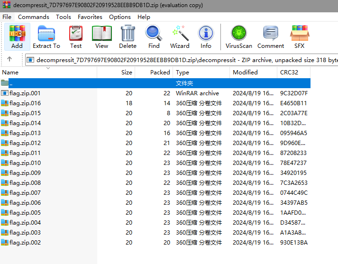This screenshot has height=264, width=338.
Task: Click the archive path address field
Action: tap(182, 60)
